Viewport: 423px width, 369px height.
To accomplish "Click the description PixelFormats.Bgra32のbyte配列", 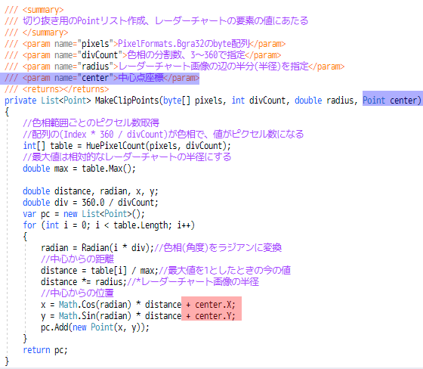I will [x=184, y=44].
